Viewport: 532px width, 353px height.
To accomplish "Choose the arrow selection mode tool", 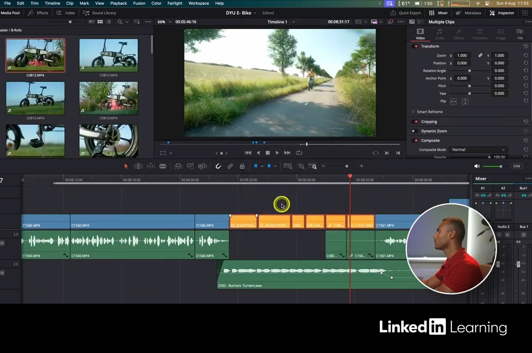I will [x=126, y=166].
